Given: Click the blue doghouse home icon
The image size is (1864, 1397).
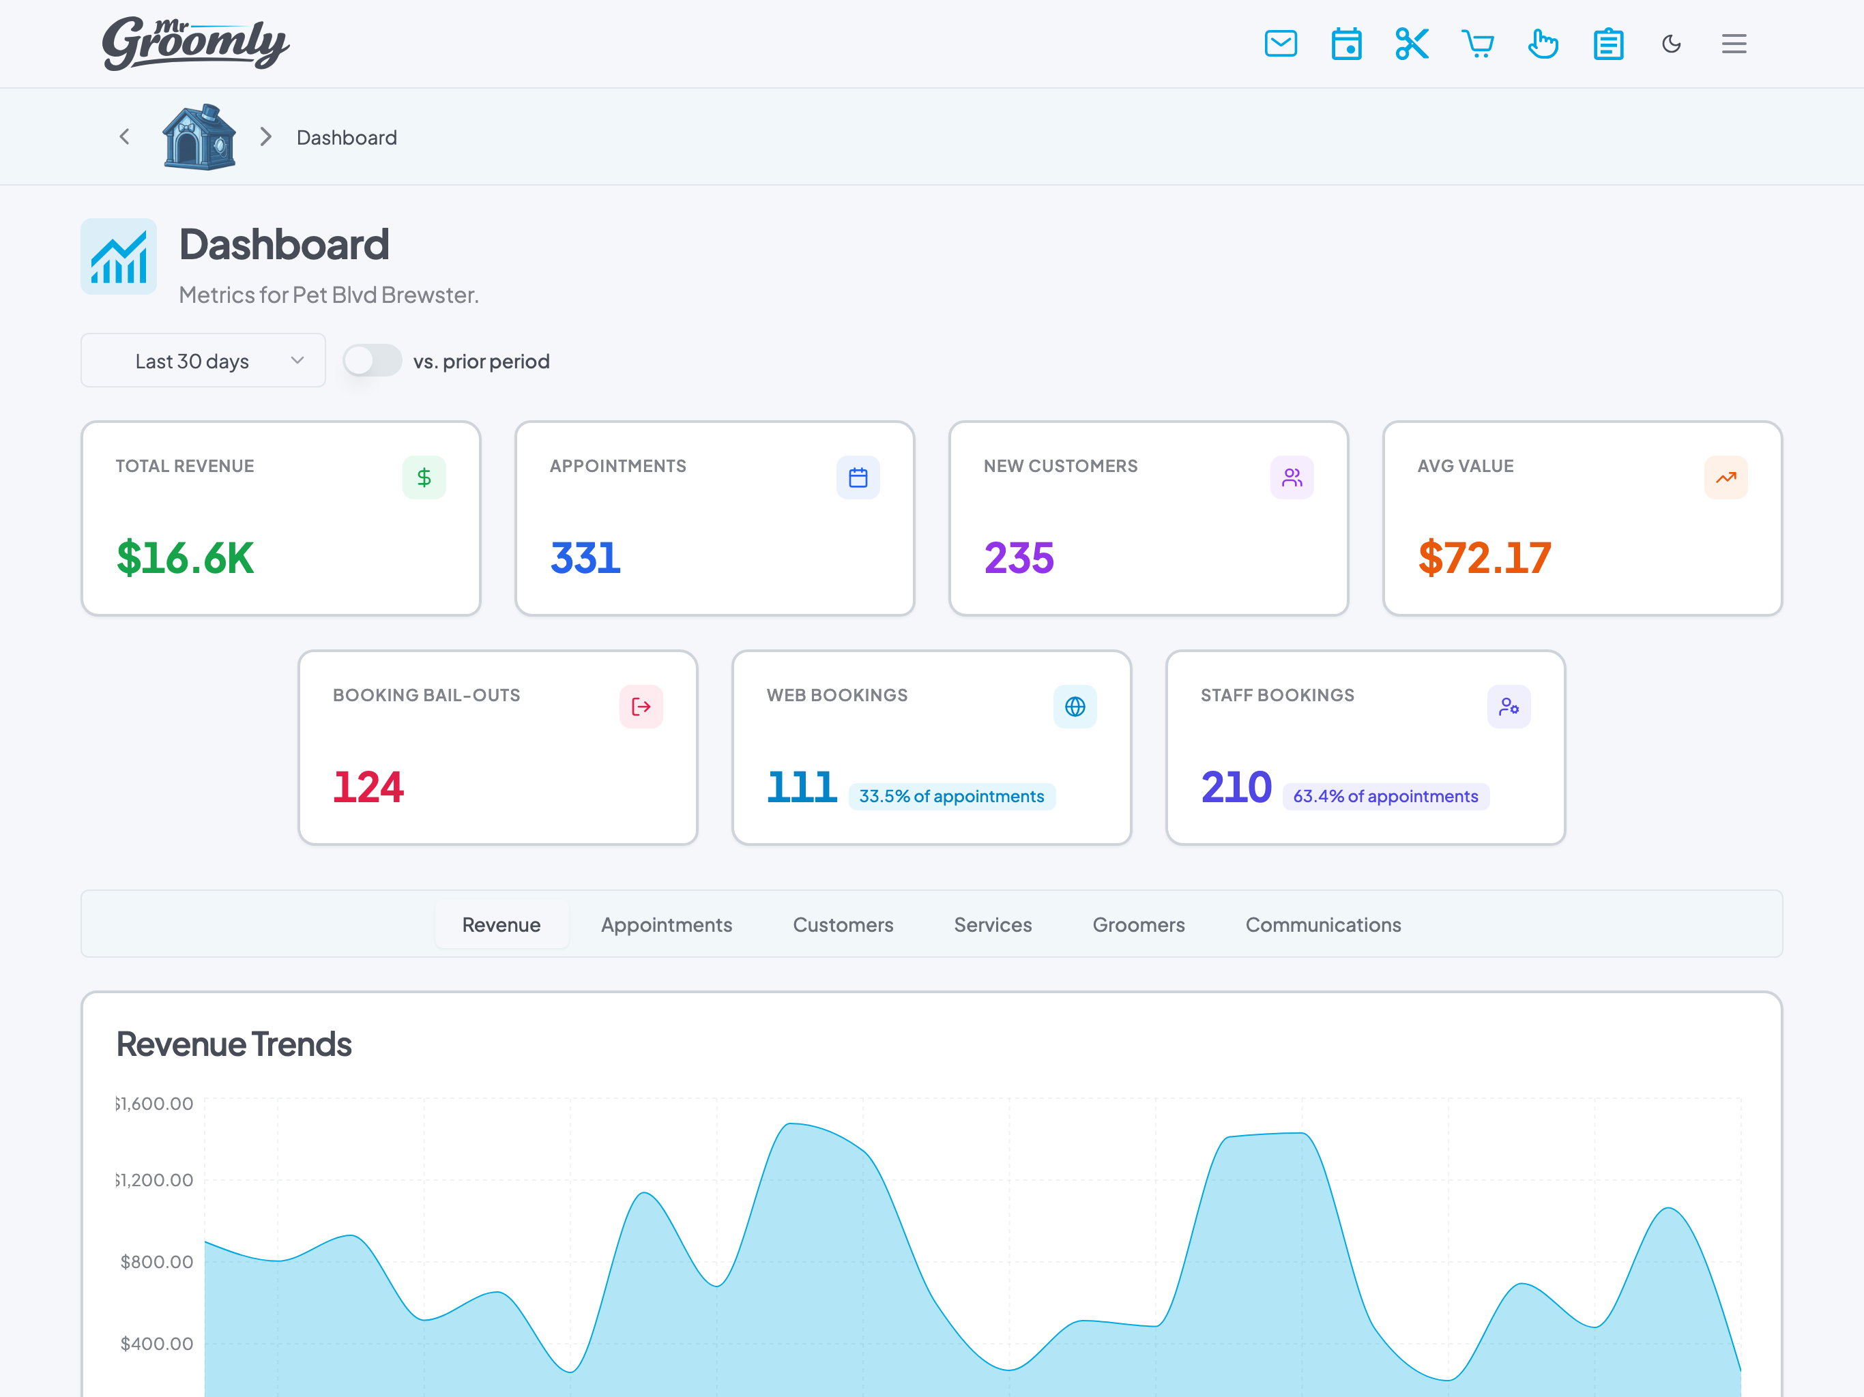Looking at the screenshot, I should tap(199, 136).
